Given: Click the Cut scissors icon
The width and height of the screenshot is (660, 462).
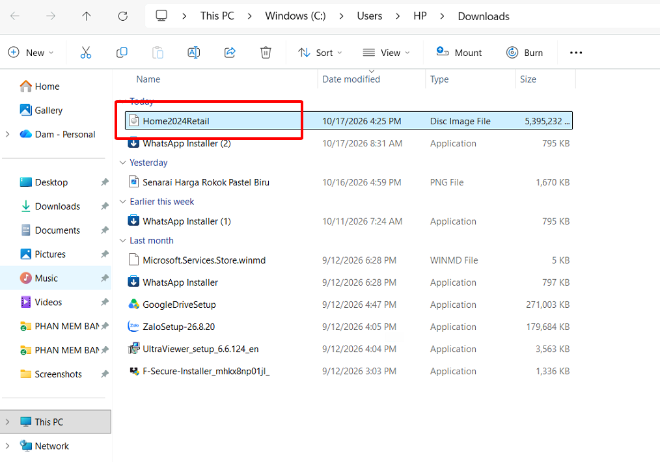Looking at the screenshot, I should 86,53.
